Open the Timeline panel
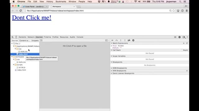This screenshot has width=199, height=111. 47,37
